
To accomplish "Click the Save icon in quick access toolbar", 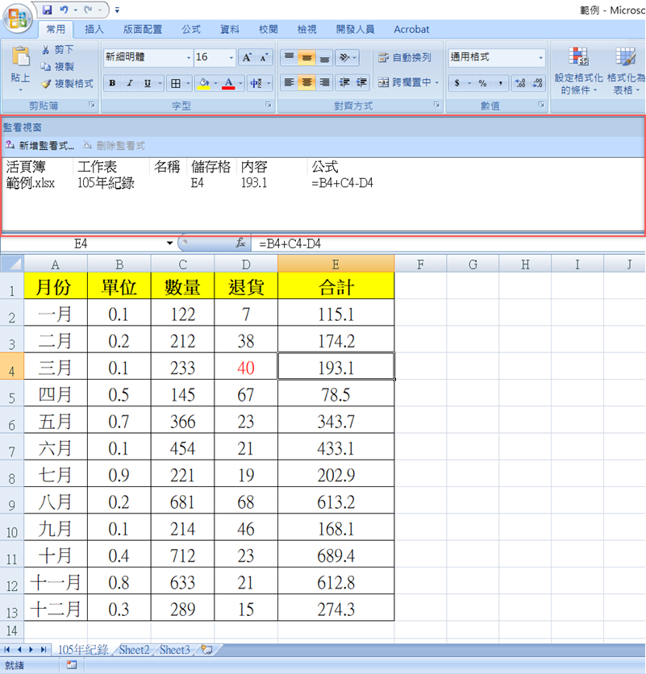I will point(48,10).
